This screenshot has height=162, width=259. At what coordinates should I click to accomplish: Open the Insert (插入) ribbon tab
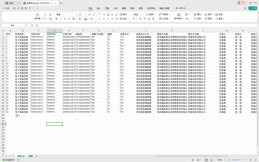[x=99, y=8]
